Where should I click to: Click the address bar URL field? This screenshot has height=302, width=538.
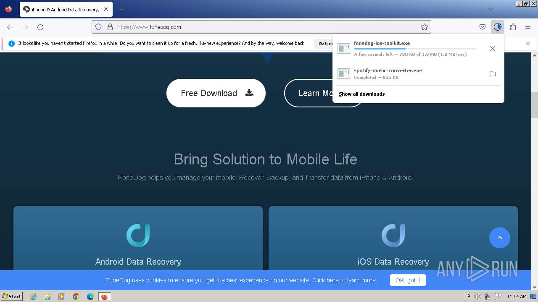pos(261,27)
